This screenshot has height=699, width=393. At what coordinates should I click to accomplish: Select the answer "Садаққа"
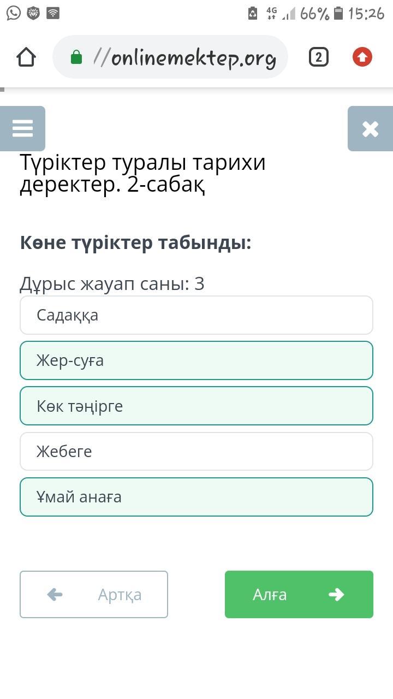click(x=196, y=315)
